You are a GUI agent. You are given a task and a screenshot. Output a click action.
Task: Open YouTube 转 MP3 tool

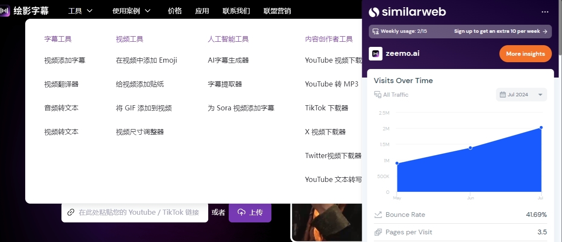pos(332,84)
